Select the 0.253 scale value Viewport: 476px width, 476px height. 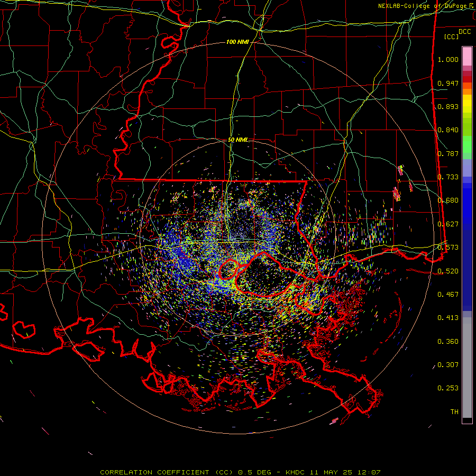[448, 388]
